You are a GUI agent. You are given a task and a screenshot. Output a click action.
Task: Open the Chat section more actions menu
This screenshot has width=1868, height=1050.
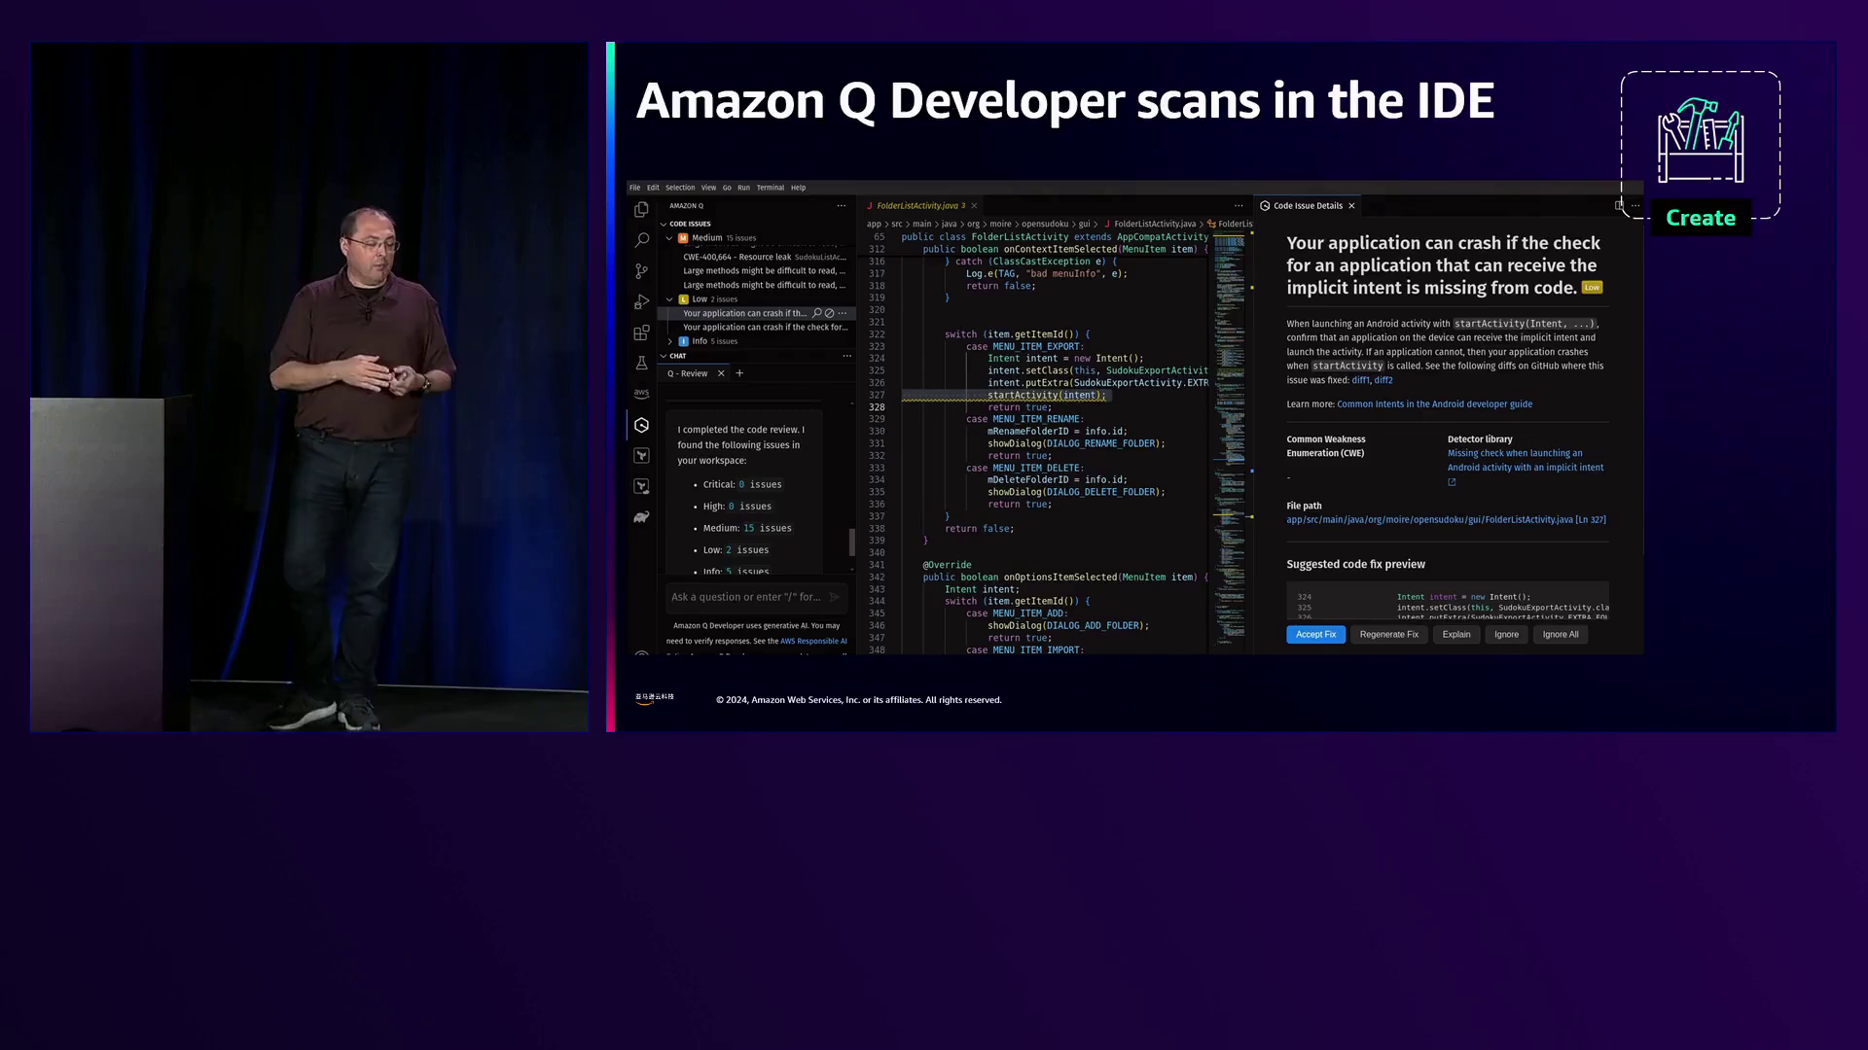(846, 356)
